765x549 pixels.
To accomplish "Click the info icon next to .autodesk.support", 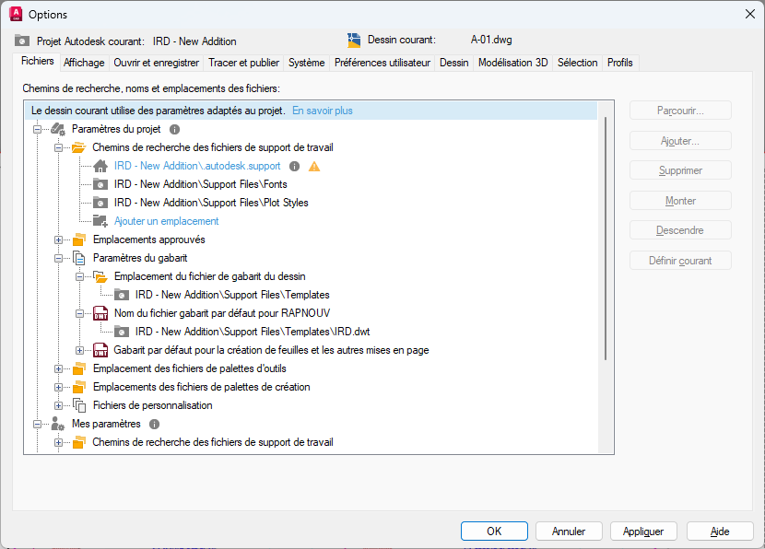I will click(x=294, y=166).
